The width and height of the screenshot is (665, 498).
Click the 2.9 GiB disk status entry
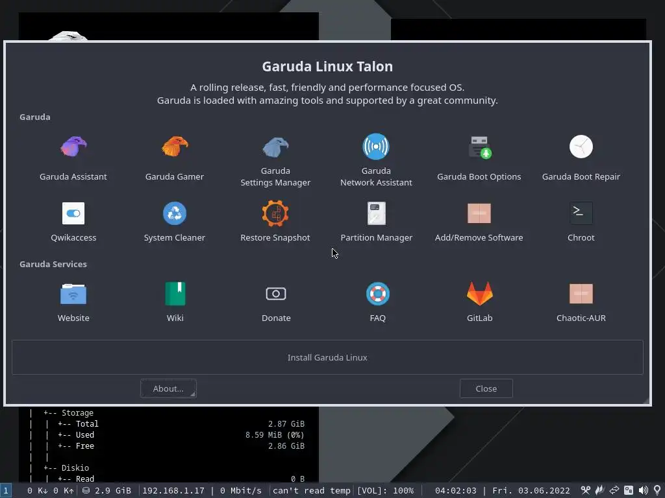pos(107,490)
